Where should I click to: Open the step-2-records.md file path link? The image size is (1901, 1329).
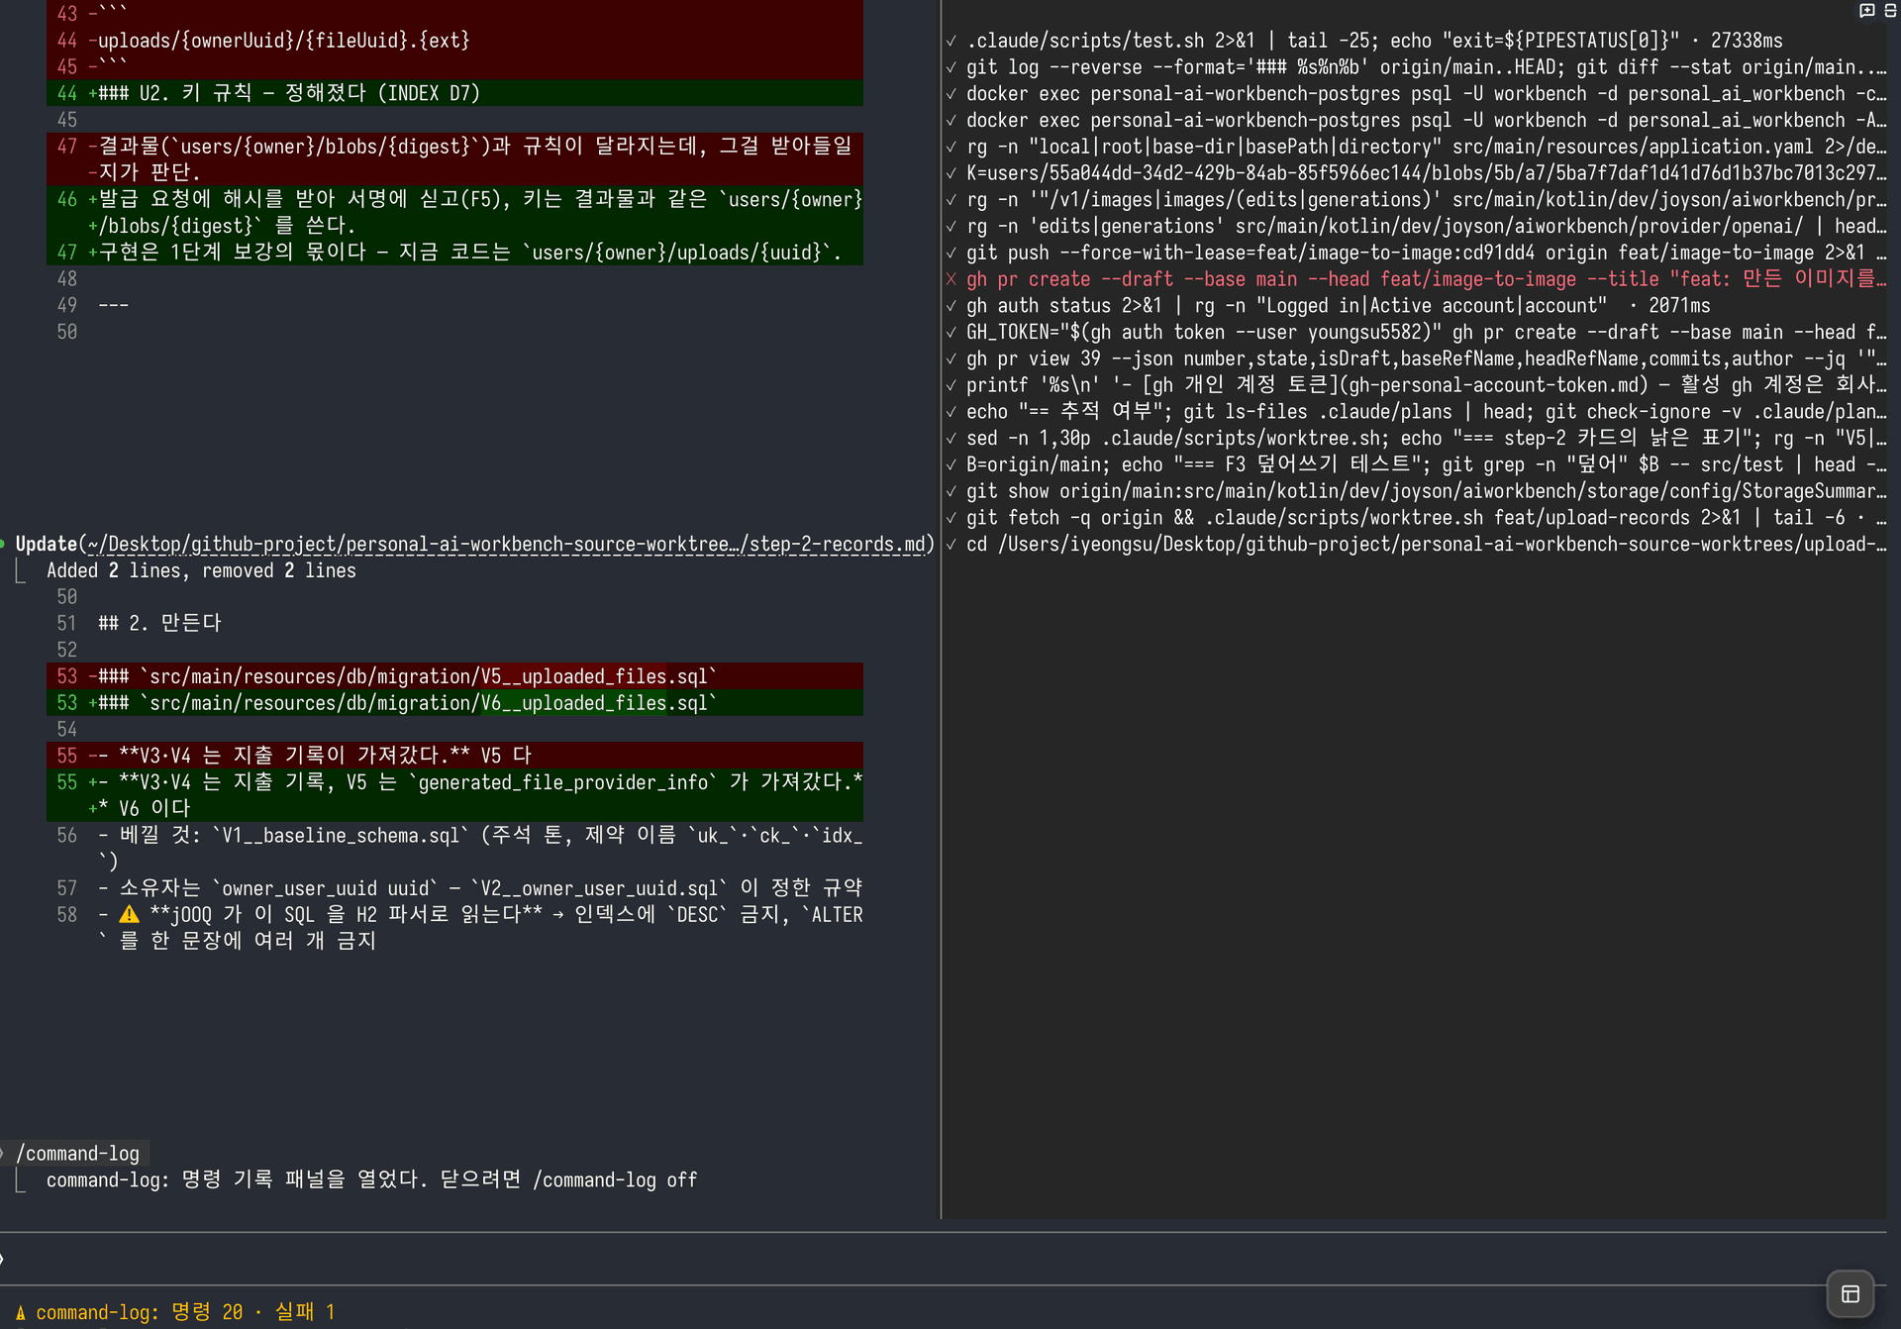506,544
